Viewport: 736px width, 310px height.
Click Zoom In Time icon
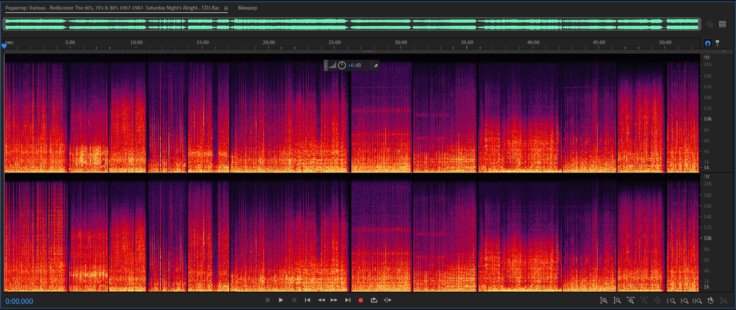(x=631, y=301)
